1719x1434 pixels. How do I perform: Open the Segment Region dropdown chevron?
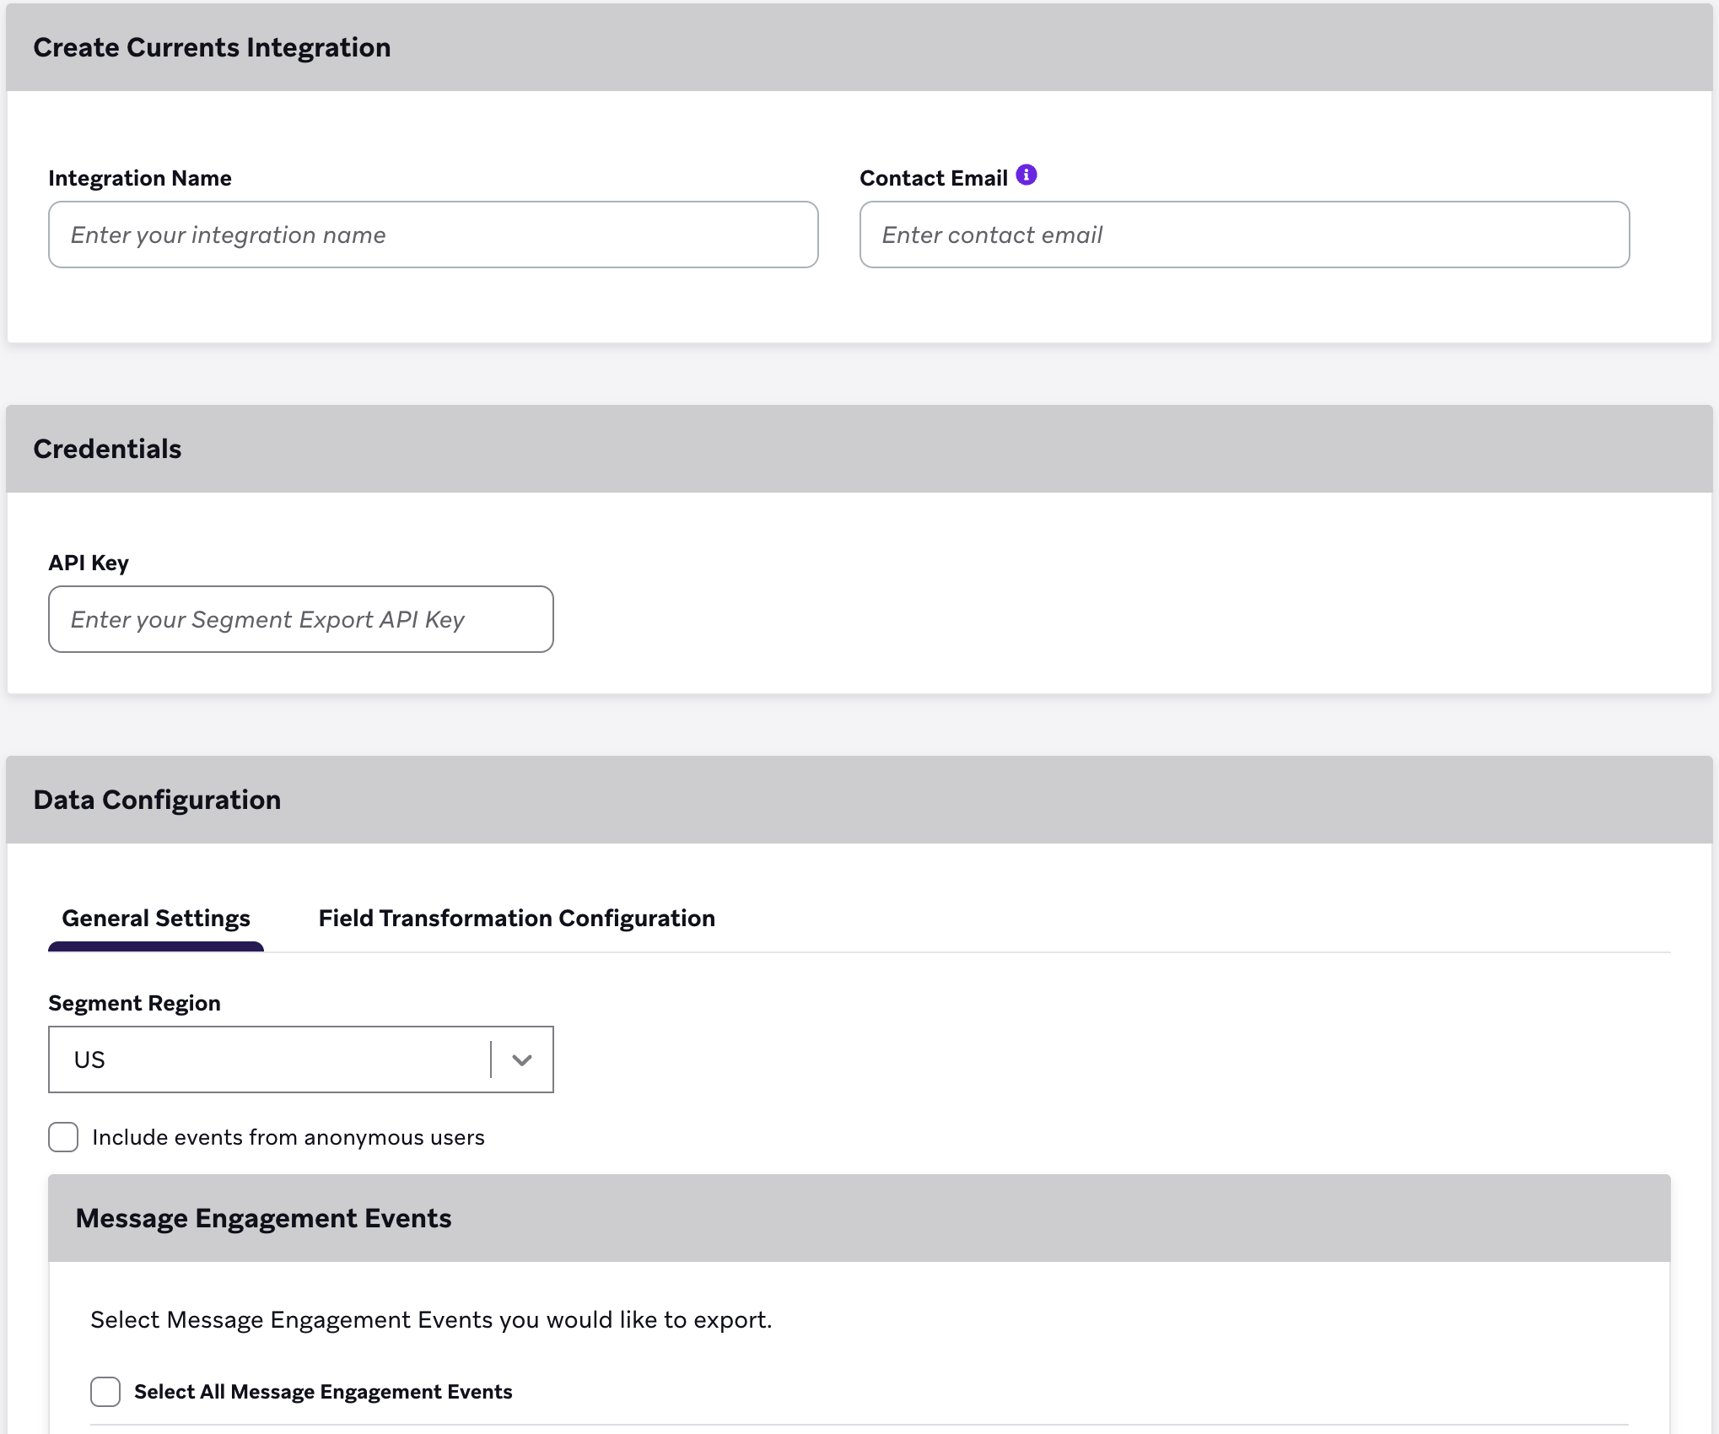520,1059
